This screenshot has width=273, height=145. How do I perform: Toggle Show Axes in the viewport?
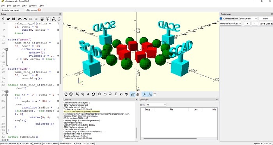(x=144, y=94)
